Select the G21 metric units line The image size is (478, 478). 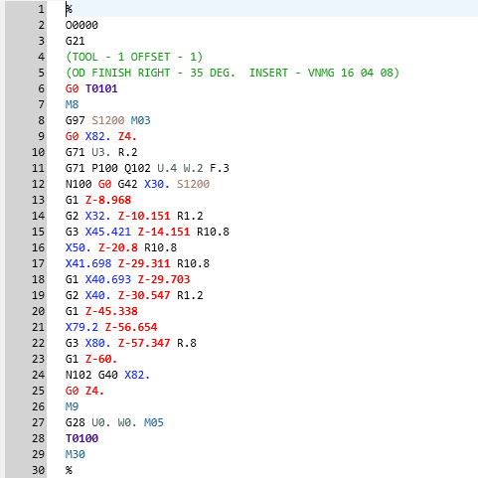pyautogui.click(x=76, y=41)
